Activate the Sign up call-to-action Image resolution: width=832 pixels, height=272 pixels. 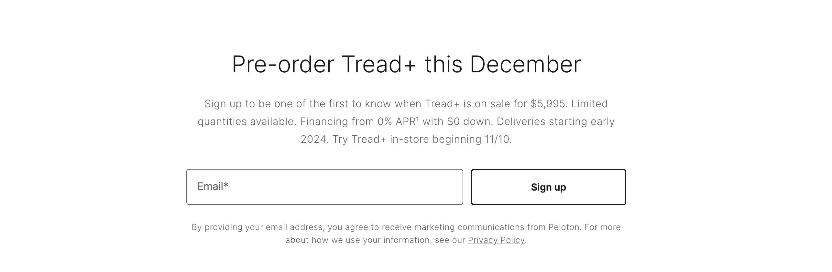pos(548,187)
